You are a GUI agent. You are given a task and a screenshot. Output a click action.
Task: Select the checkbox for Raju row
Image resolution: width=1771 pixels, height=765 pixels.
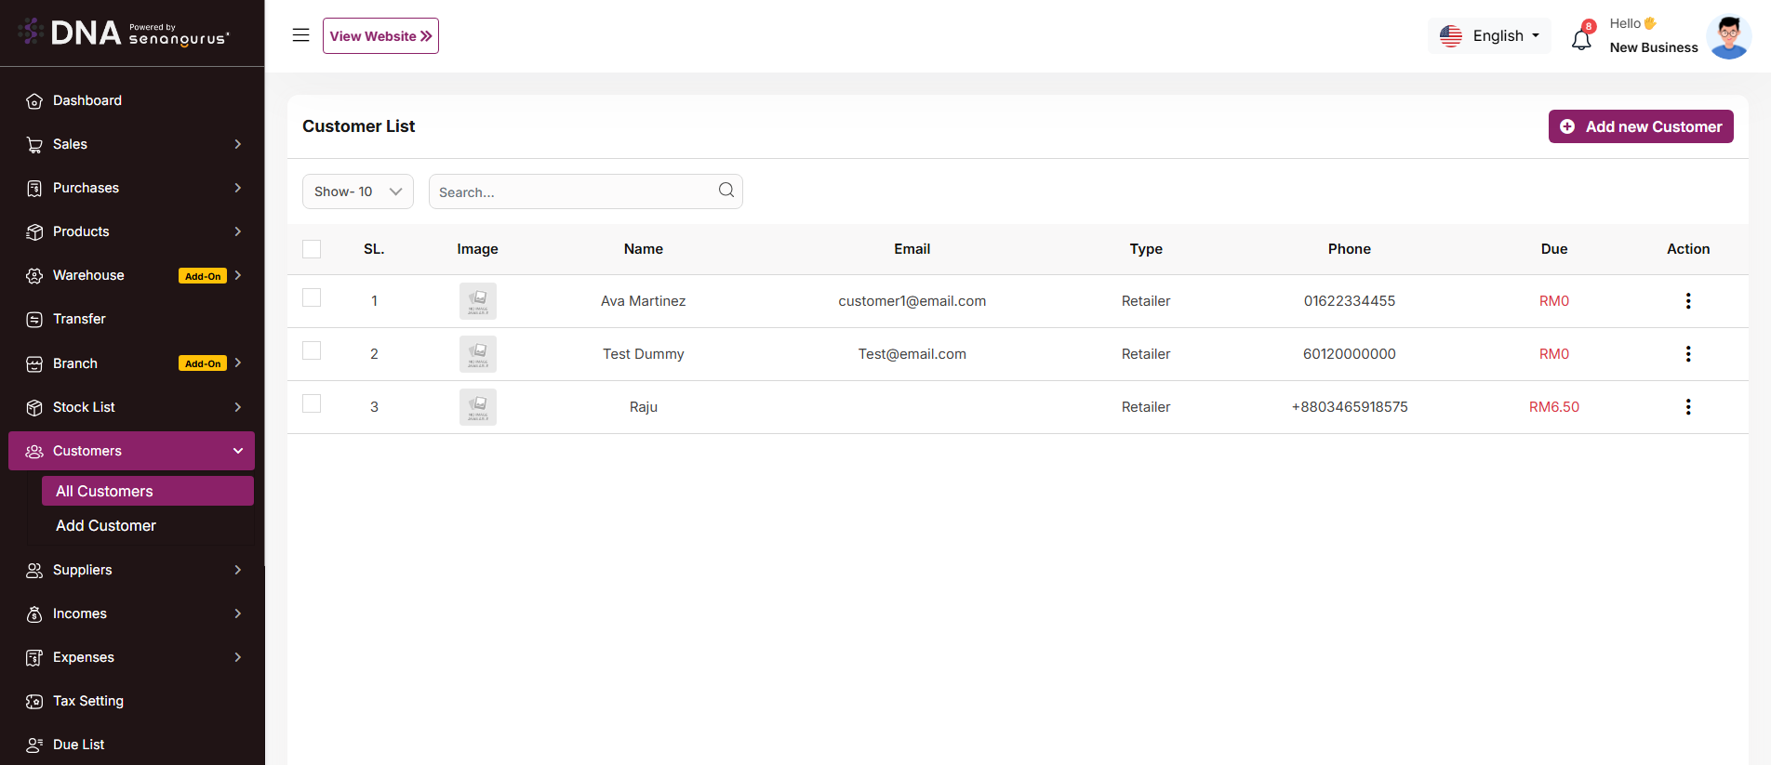[312, 403]
